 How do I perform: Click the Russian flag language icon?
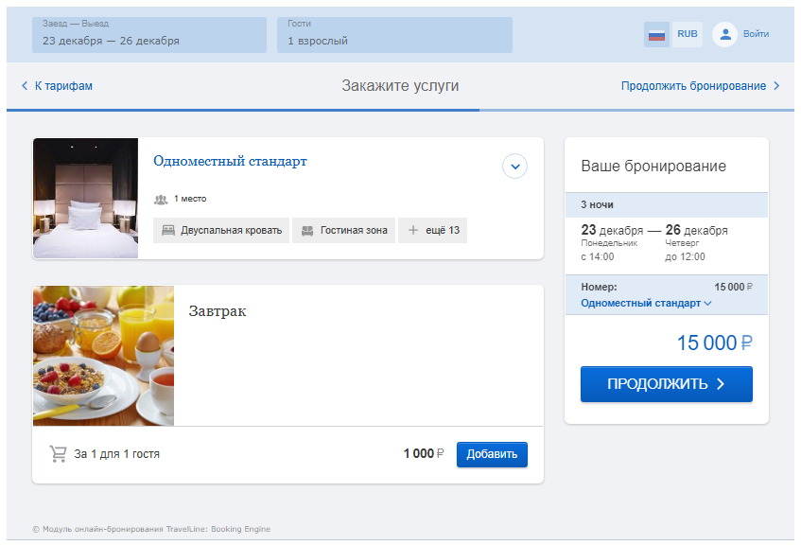click(656, 35)
